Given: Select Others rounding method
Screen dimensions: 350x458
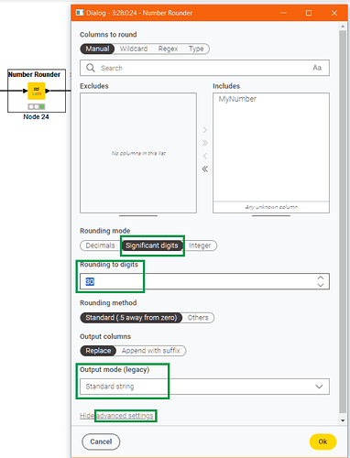Looking at the screenshot, I should (x=198, y=318).
